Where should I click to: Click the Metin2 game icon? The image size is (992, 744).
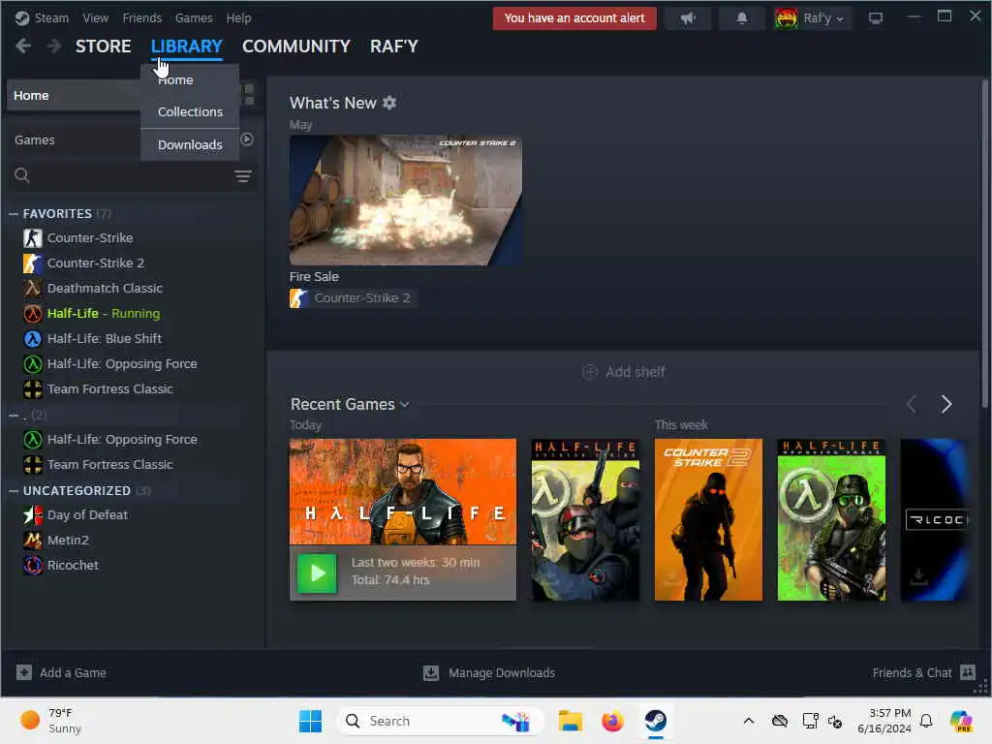pyautogui.click(x=33, y=541)
